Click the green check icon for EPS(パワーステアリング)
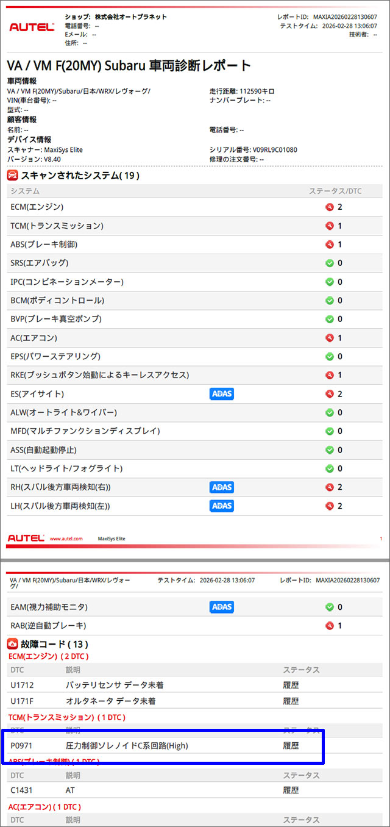 [x=330, y=356]
